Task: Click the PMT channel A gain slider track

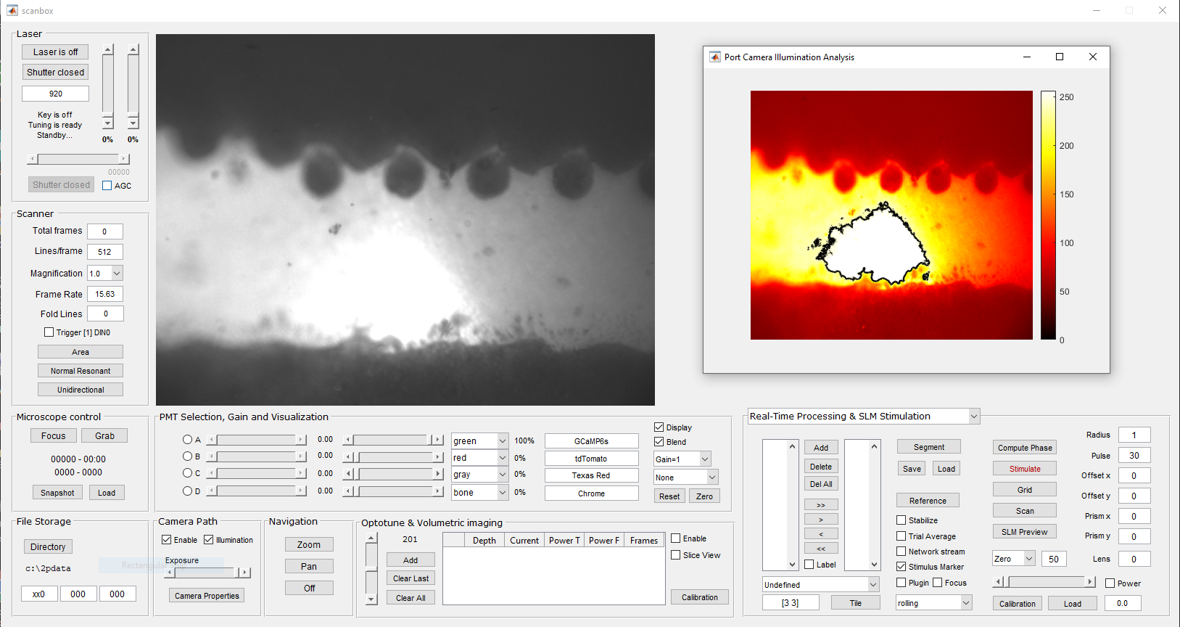Action: [257, 440]
